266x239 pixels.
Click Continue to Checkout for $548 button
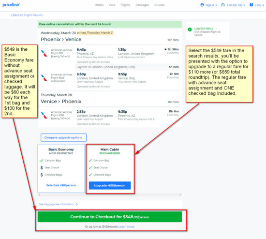[110, 217]
